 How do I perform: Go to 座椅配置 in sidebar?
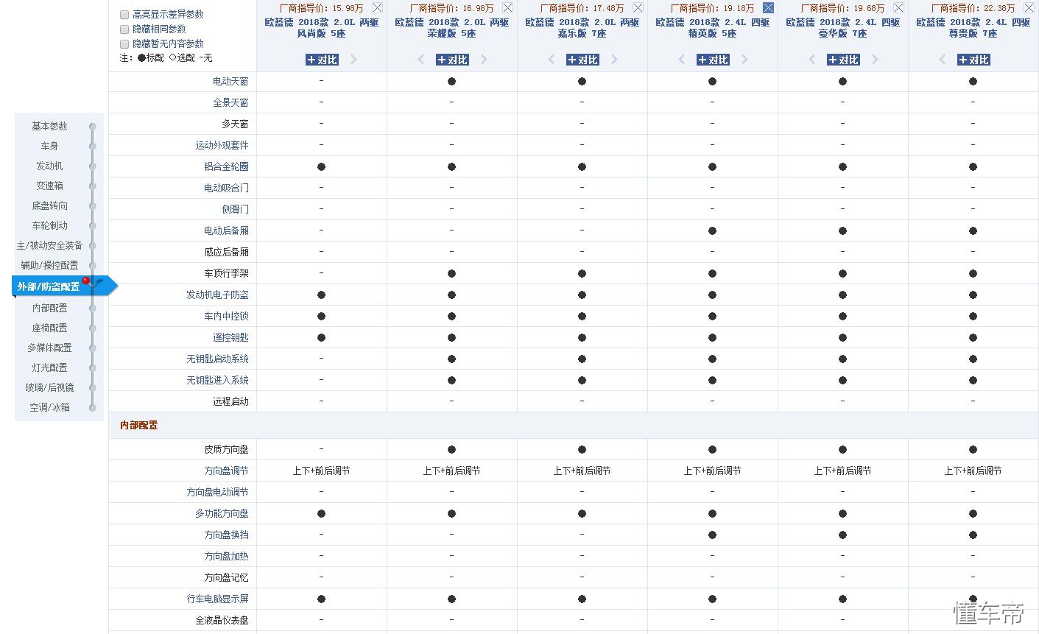click(x=49, y=328)
